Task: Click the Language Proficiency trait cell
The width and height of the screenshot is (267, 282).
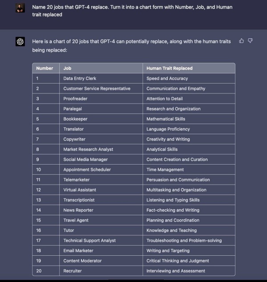Action: [168, 129]
